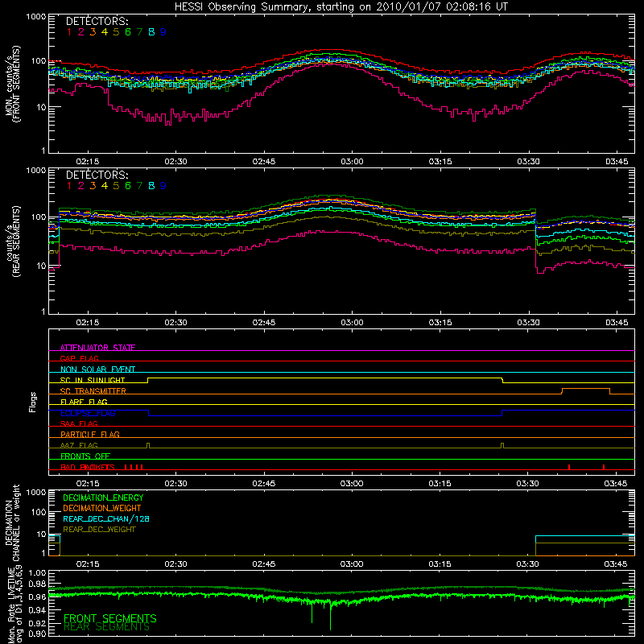Click 02:30 tick under front segments panel
The image size is (644, 644).
point(175,162)
